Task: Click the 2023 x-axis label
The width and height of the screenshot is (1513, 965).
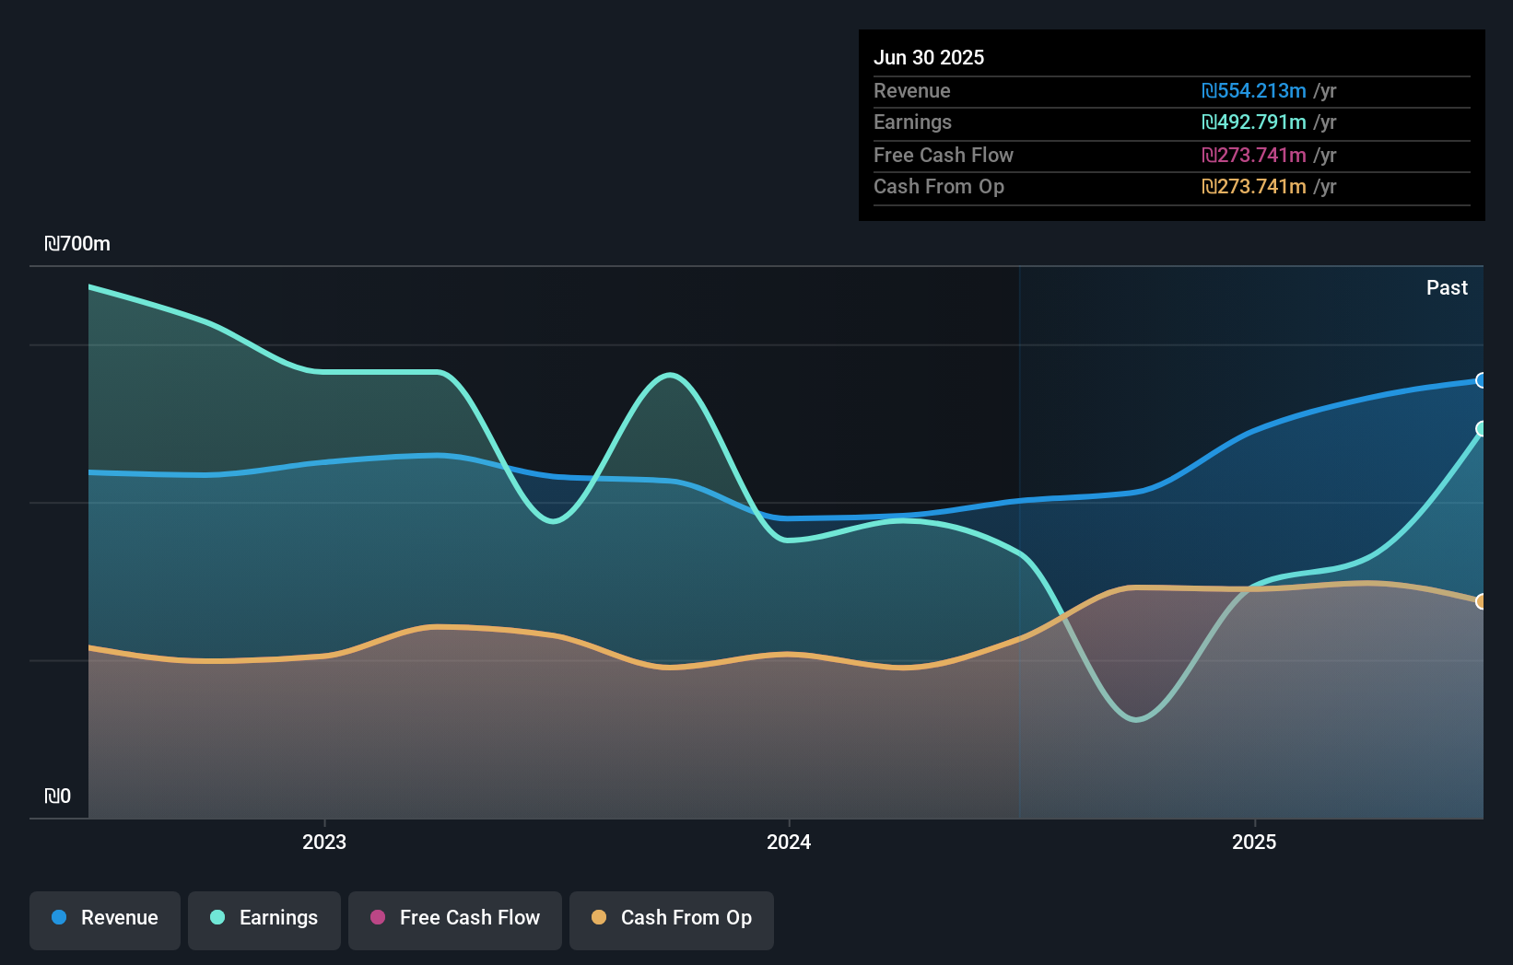Action: [x=324, y=842]
